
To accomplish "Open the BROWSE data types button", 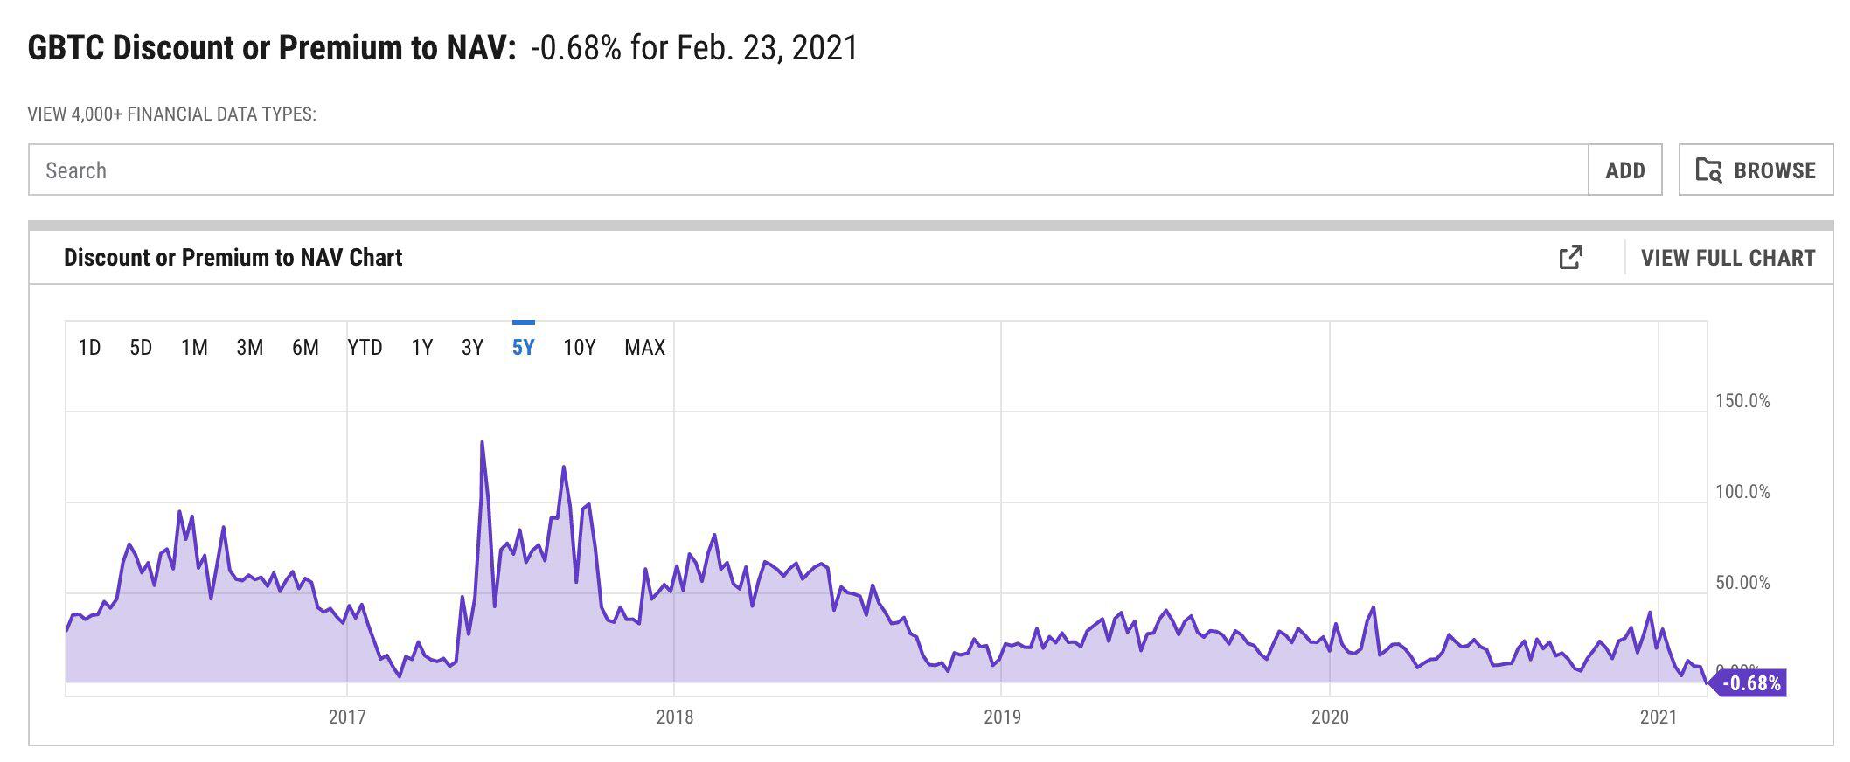I will (x=1756, y=170).
